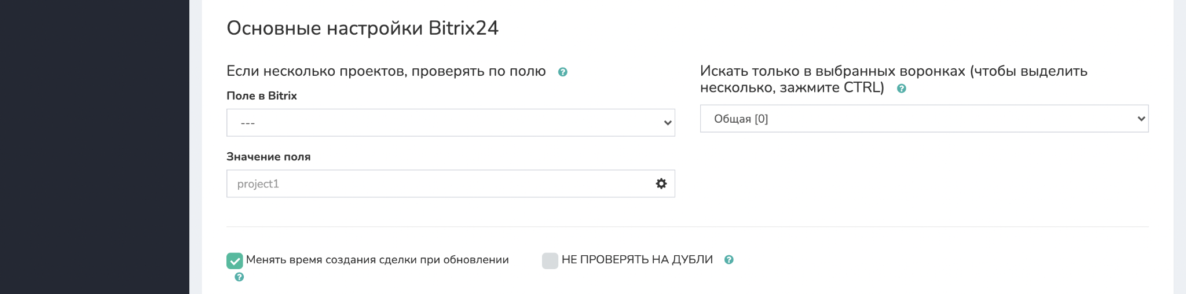Click help icon below the green checkbox

click(x=239, y=277)
